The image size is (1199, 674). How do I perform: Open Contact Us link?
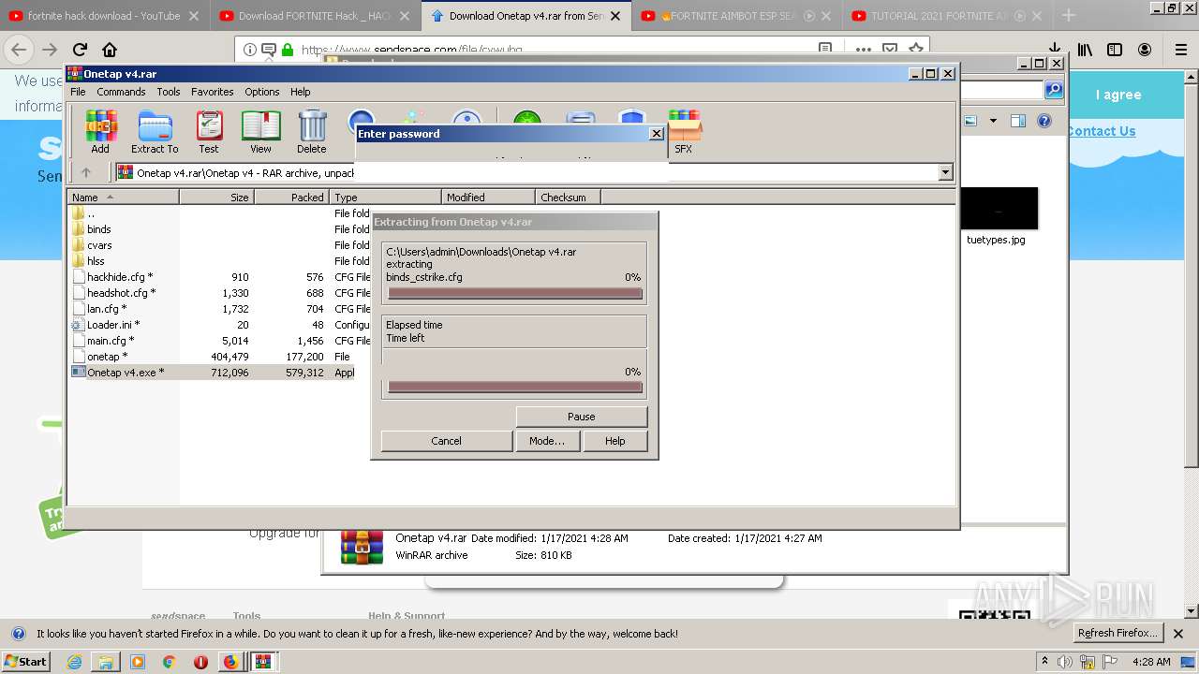[1102, 131]
